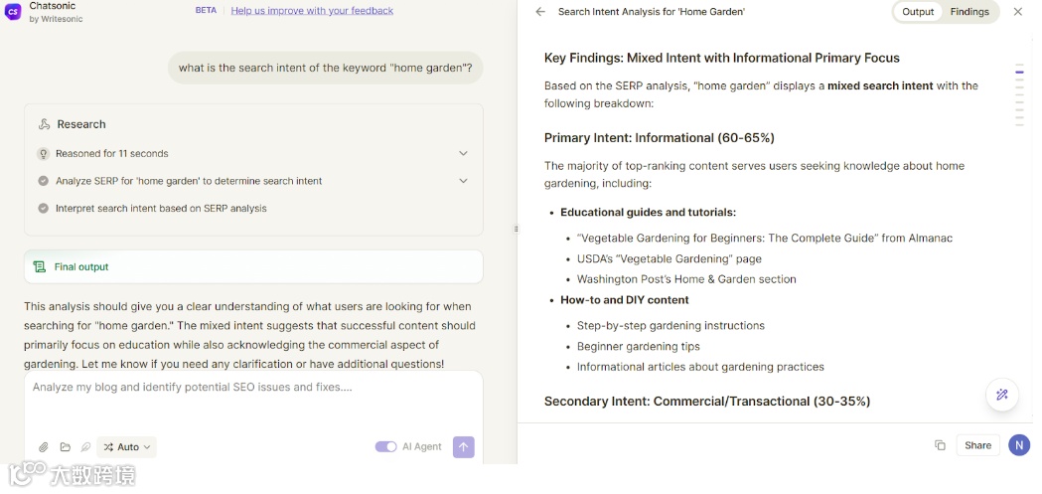
Task: Click the copy output icon
Action: (x=940, y=445)
